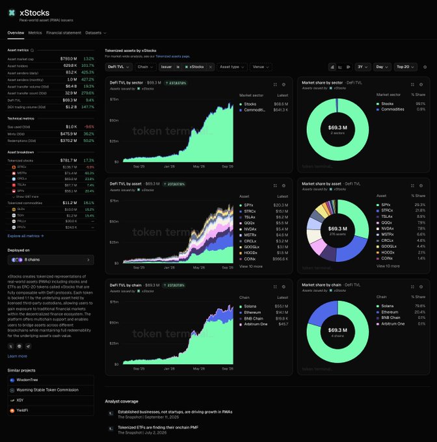Open Tokenized ETFs finding onchain PMF article
The image size is (437, 442).
tap(158, 428)
